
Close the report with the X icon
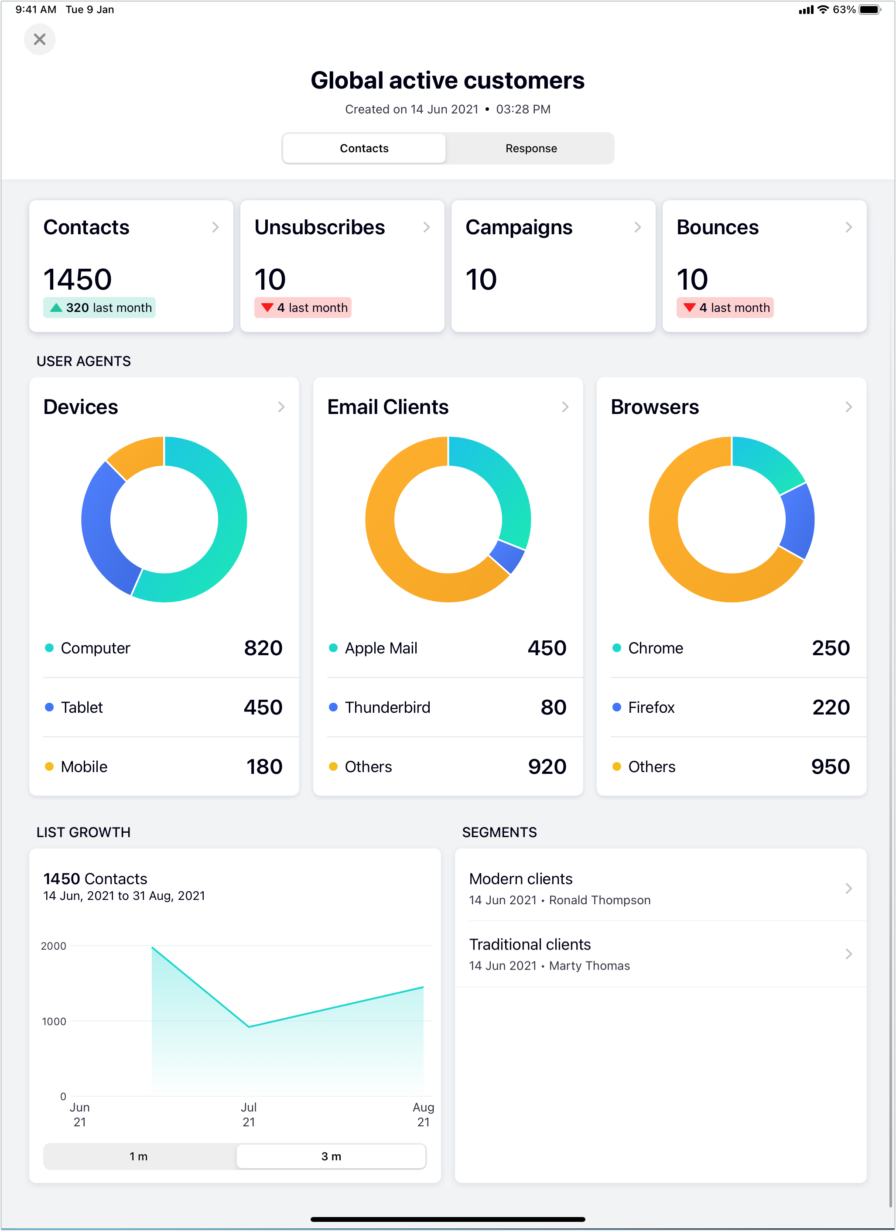point(39,39)
